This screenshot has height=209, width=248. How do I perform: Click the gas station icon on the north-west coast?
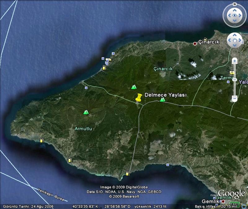(104, 67)
